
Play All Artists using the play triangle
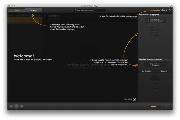tap(45, 16)
